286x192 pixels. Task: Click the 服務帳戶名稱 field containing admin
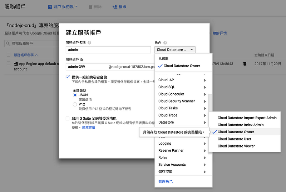point(108,50)
